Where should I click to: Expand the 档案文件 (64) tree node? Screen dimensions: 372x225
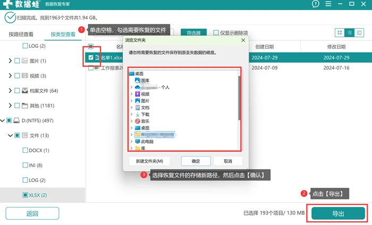pos(10,91)
